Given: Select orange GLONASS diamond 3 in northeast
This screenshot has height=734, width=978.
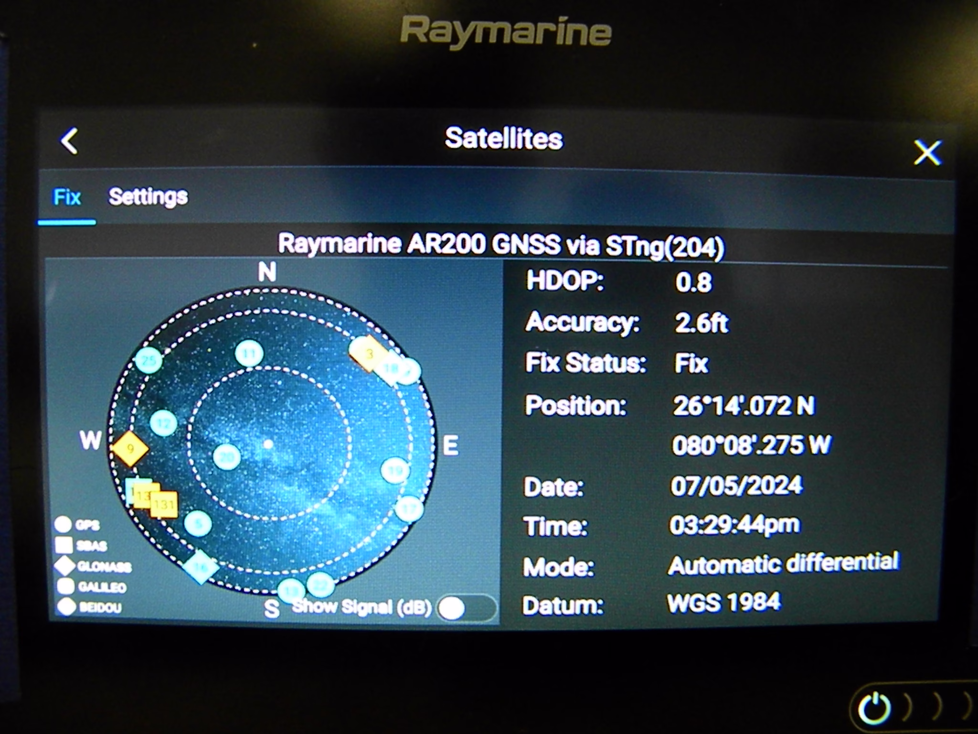Looking at the screenshot, I should click(369, 354).
